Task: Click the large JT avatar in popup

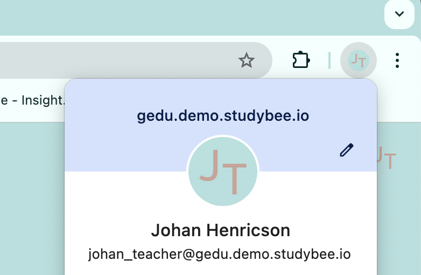Action: (x=223, y=171)
